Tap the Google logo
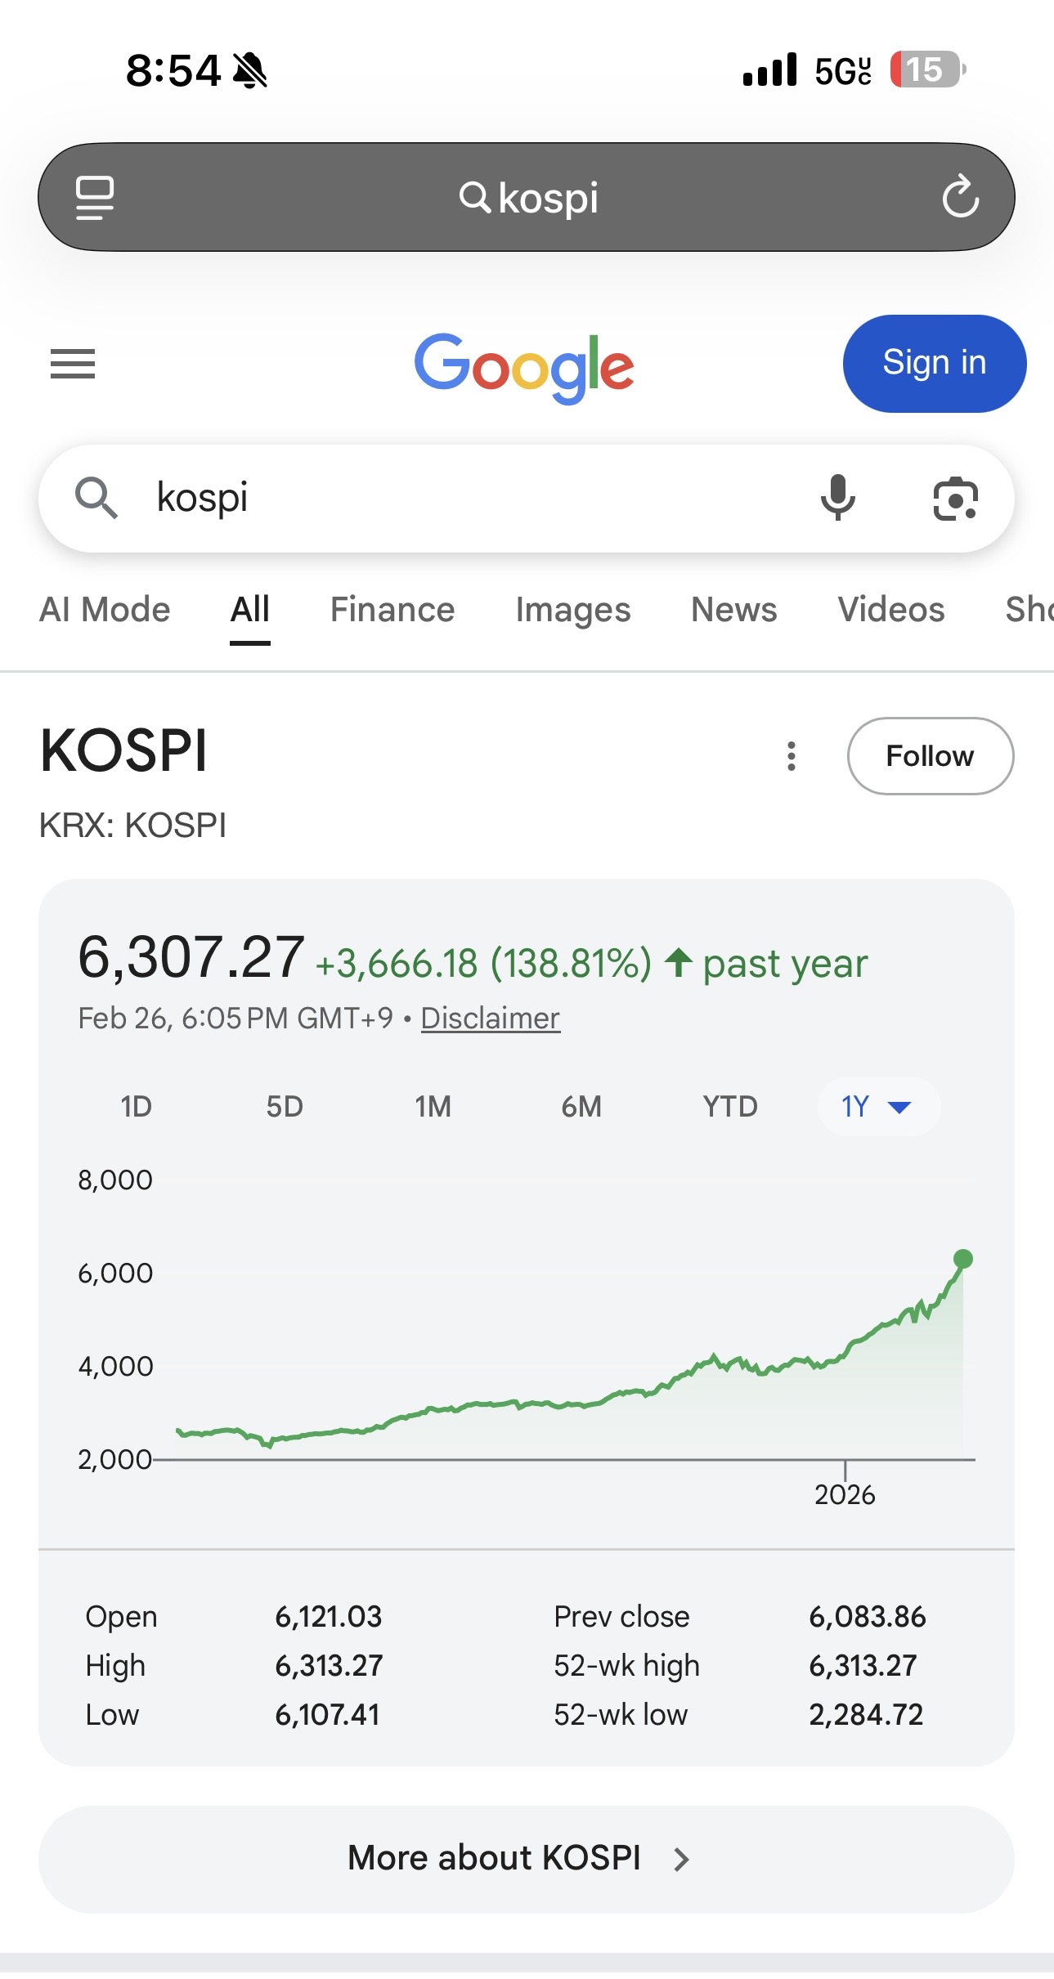 point(524,366)
